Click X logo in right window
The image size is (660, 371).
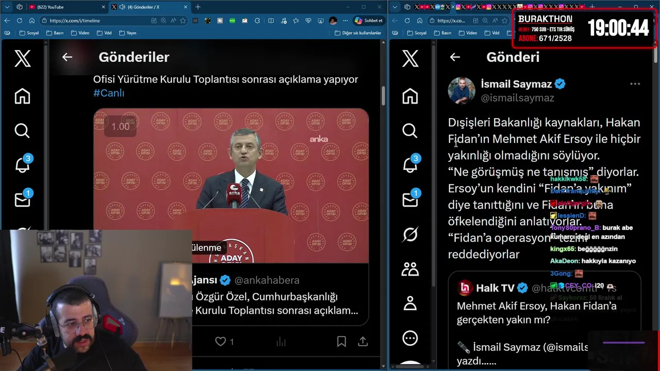pyautogui.click(x=410, y=59)
